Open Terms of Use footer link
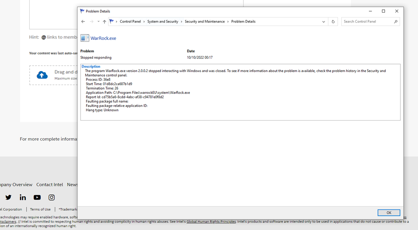The image size is (418, 230). (x=40, y=209)
